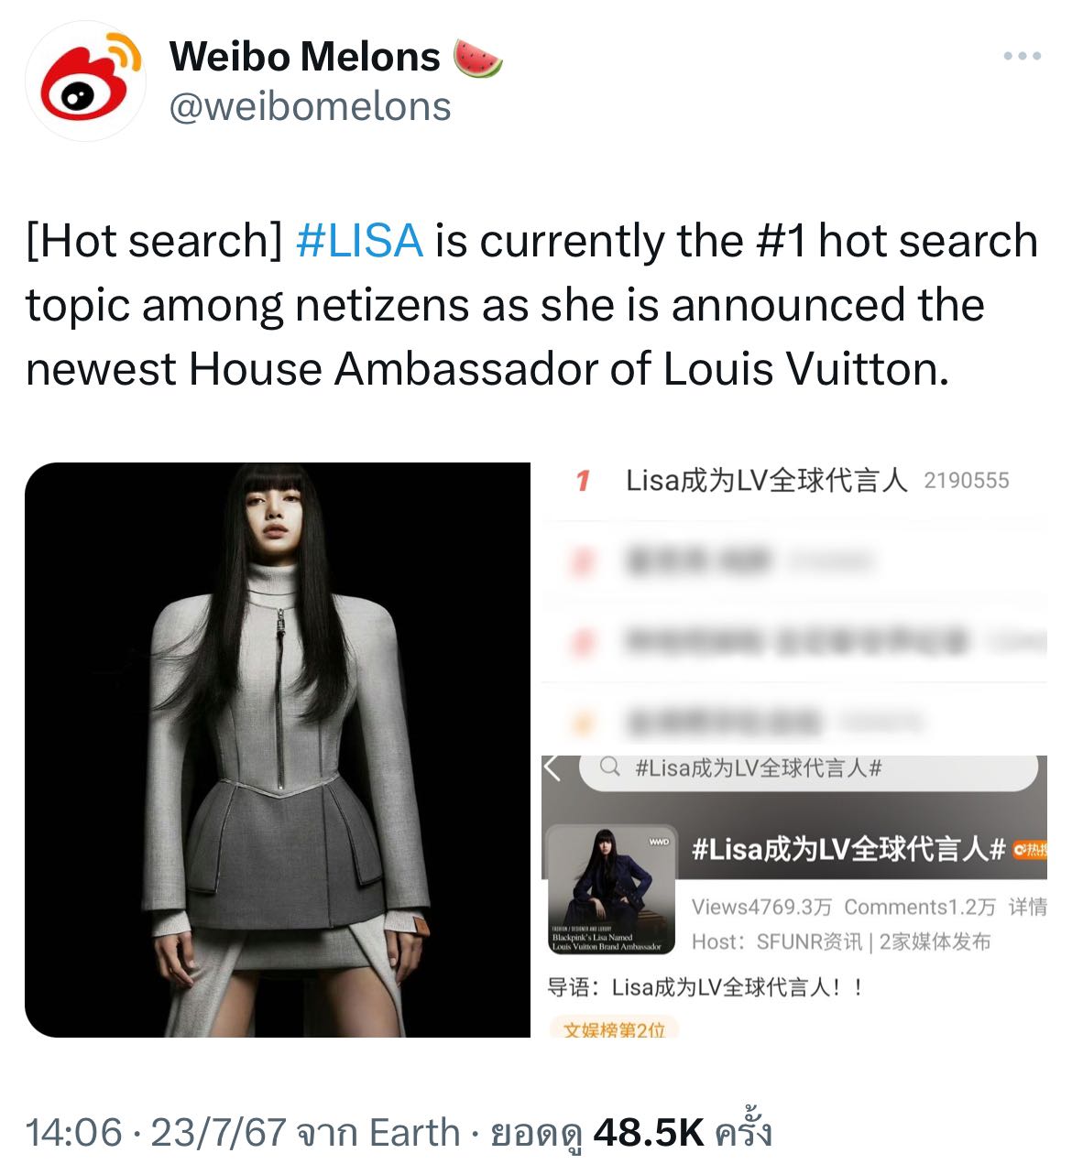This screenshot has width=1072, height=1175.
Task: Click the #Lisa成为LV全球代言人# search field
Action: click(x=809, y=769)
